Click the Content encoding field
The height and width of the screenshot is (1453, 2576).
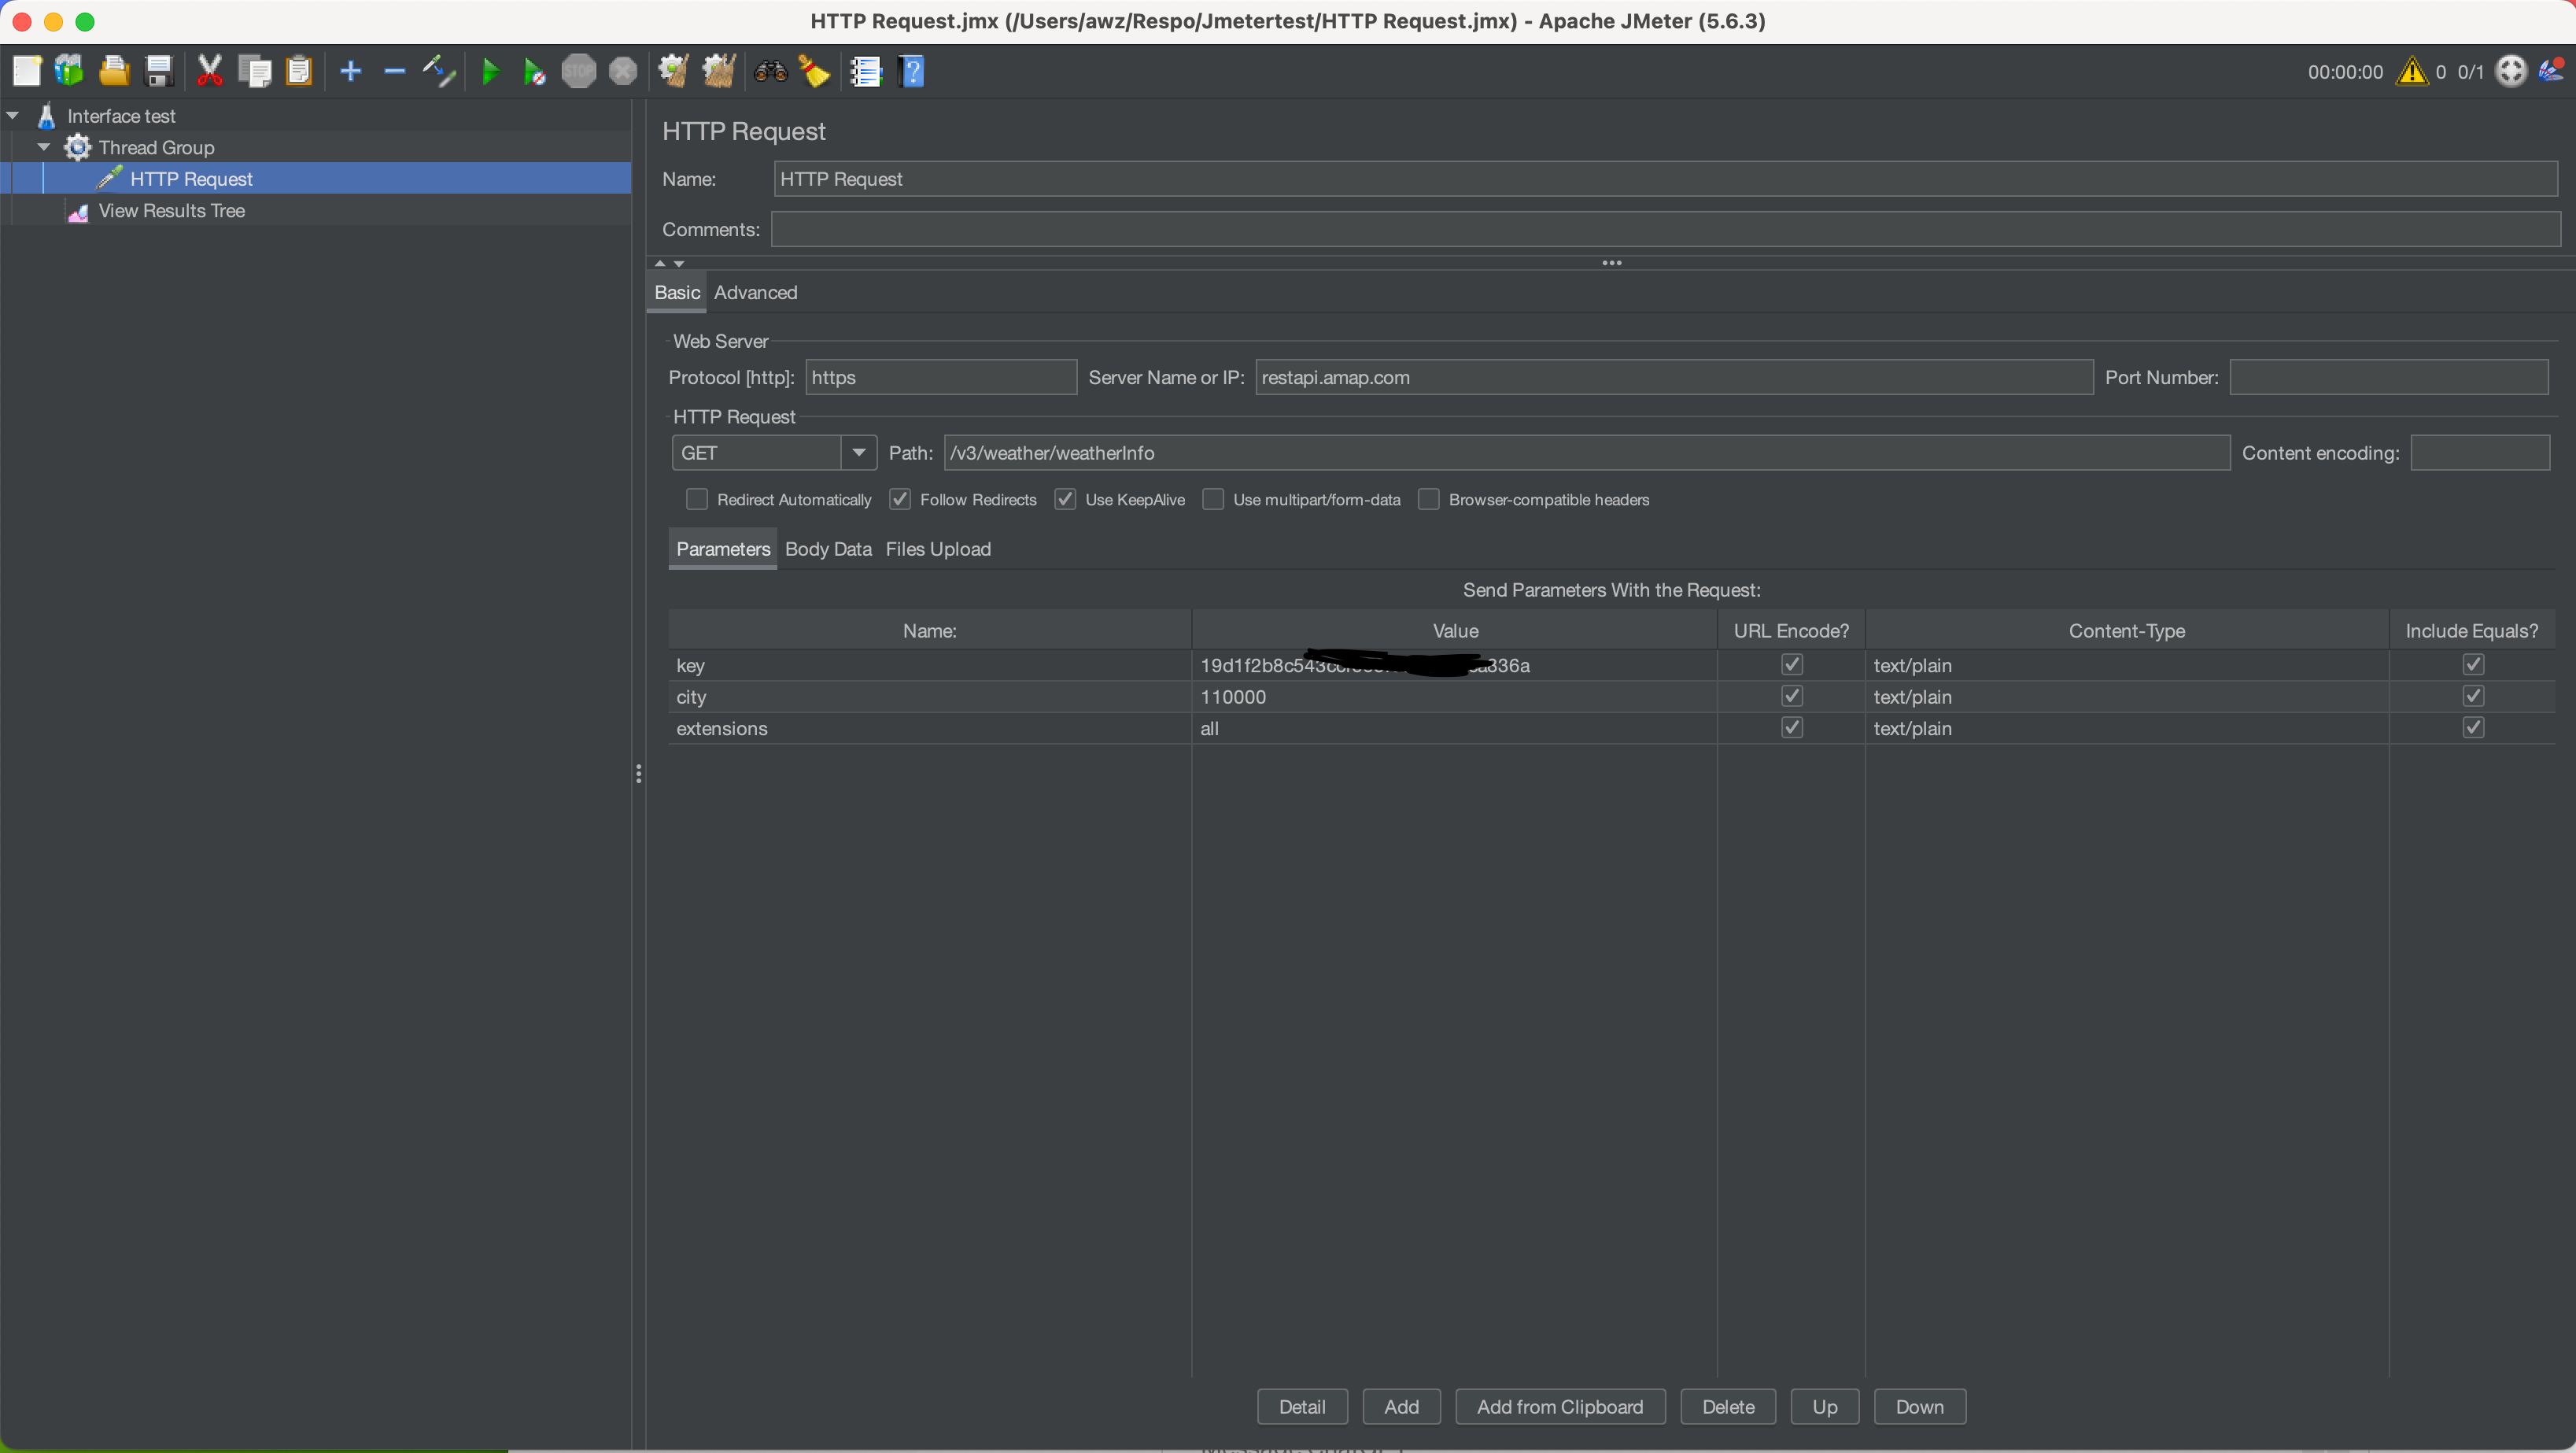(x=2480, y=453)
